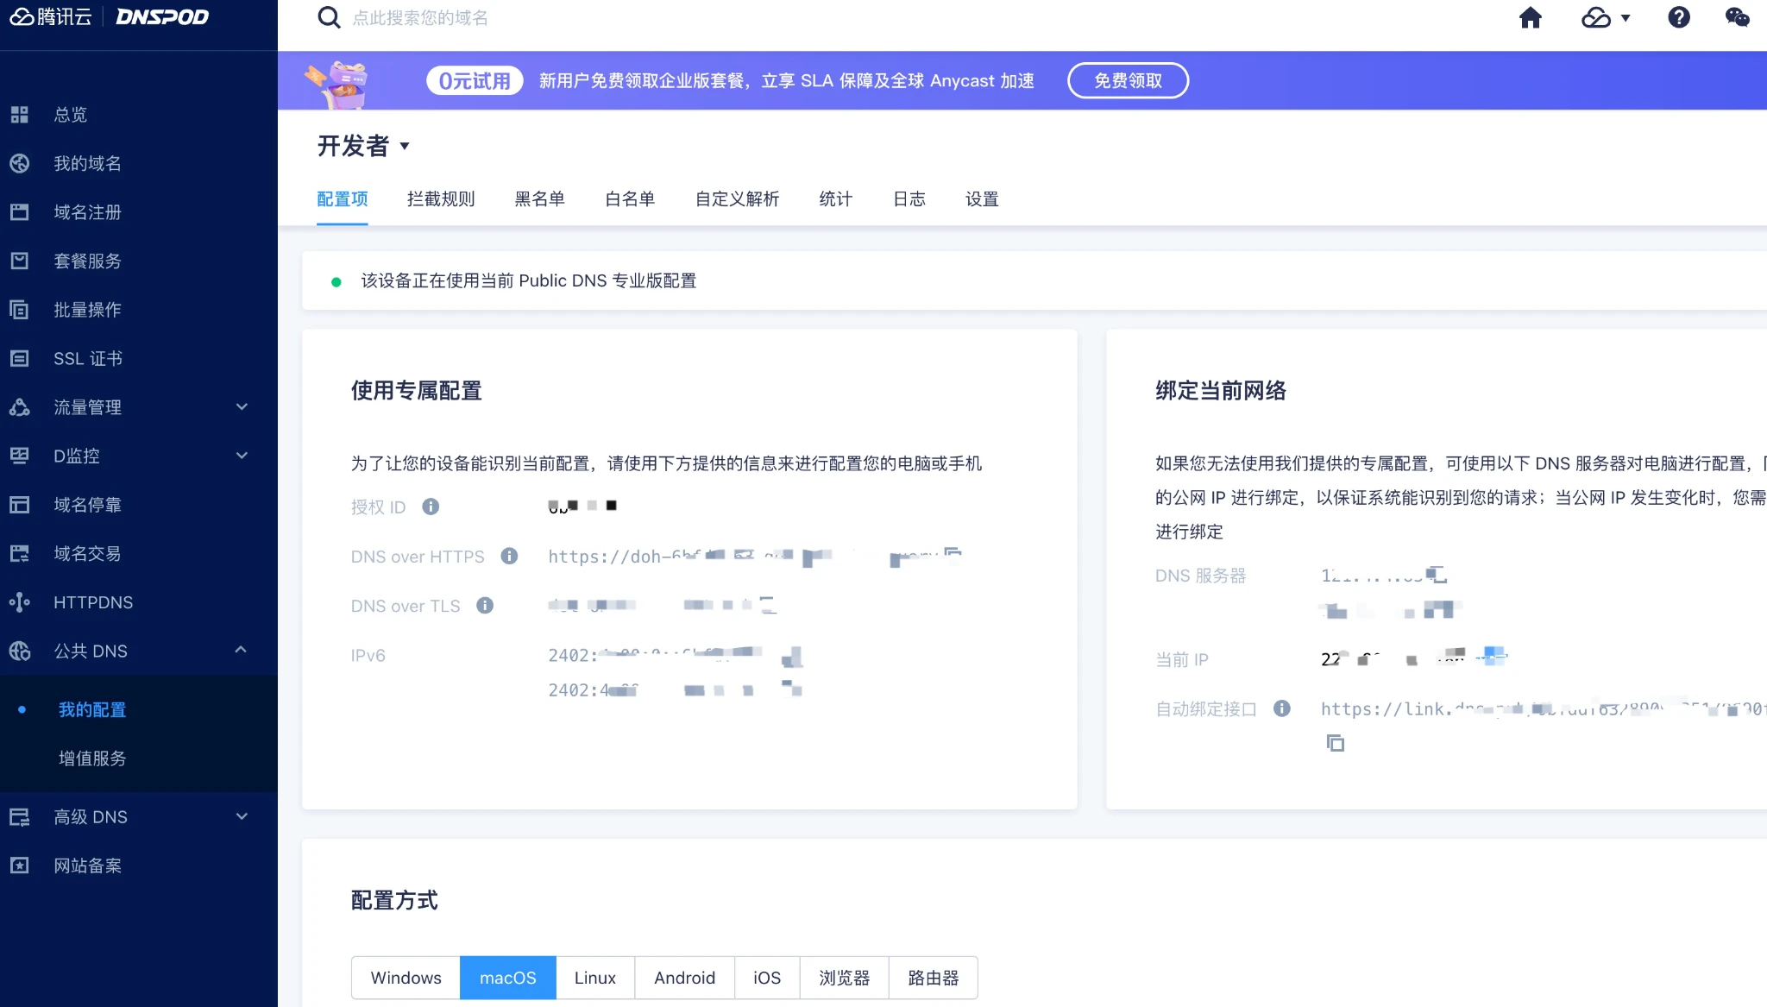Click info icon next to 授权 ID
Screen dimensions: 1767x1007
[431, 507]
